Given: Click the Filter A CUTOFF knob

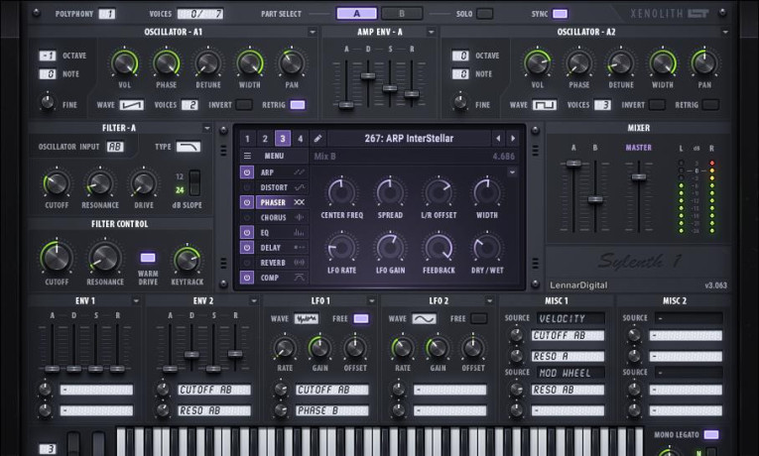Looking at the screenshot, I should [57, 183].
